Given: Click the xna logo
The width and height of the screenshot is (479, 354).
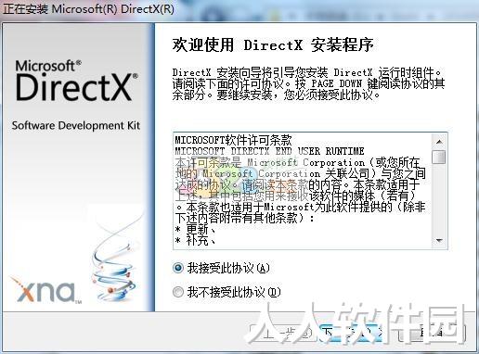Looking at the screenshot, I should [45, 290].
